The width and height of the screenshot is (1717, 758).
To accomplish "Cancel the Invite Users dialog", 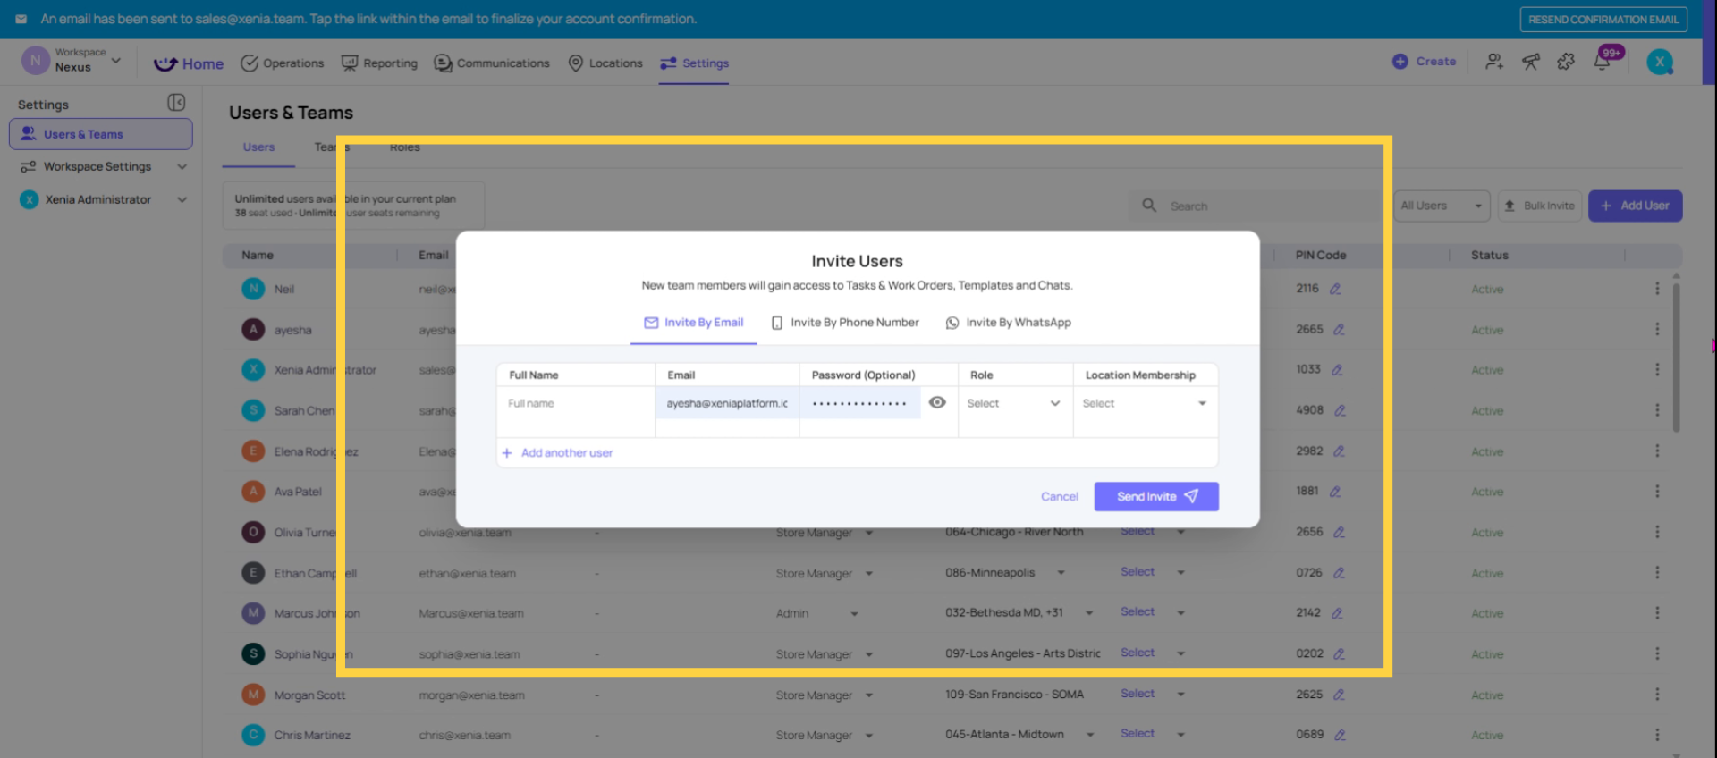I will pyautogui.click(x=1060, y=497).
